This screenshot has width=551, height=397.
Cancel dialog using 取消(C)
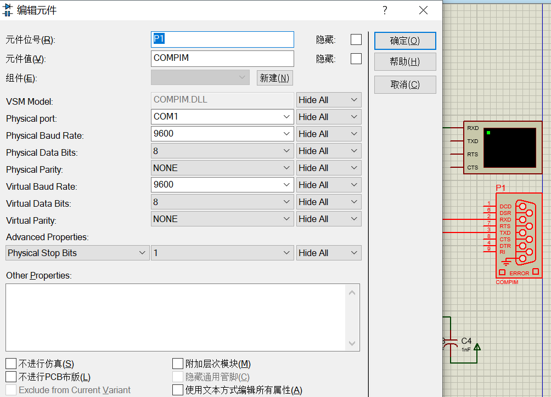pos(405,84)
